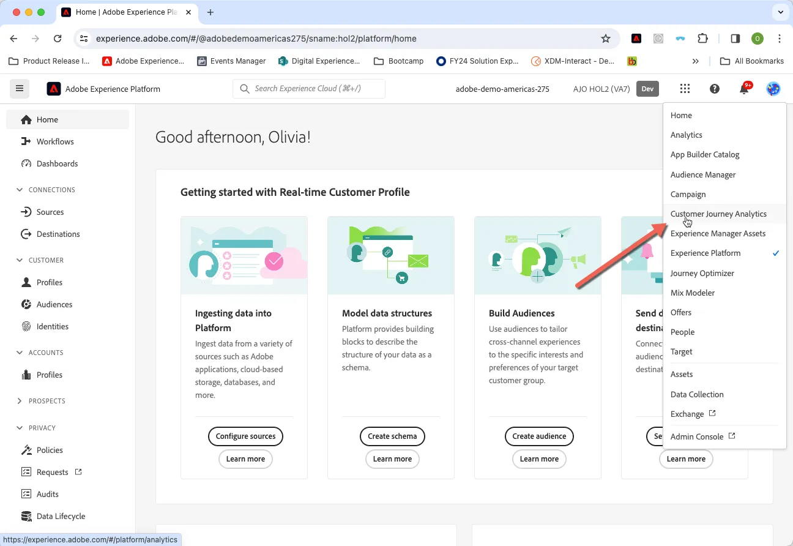This screenshot has height=546, width=793.
Task: Open the Chrome profile avatar
Action: click(758, 39)
